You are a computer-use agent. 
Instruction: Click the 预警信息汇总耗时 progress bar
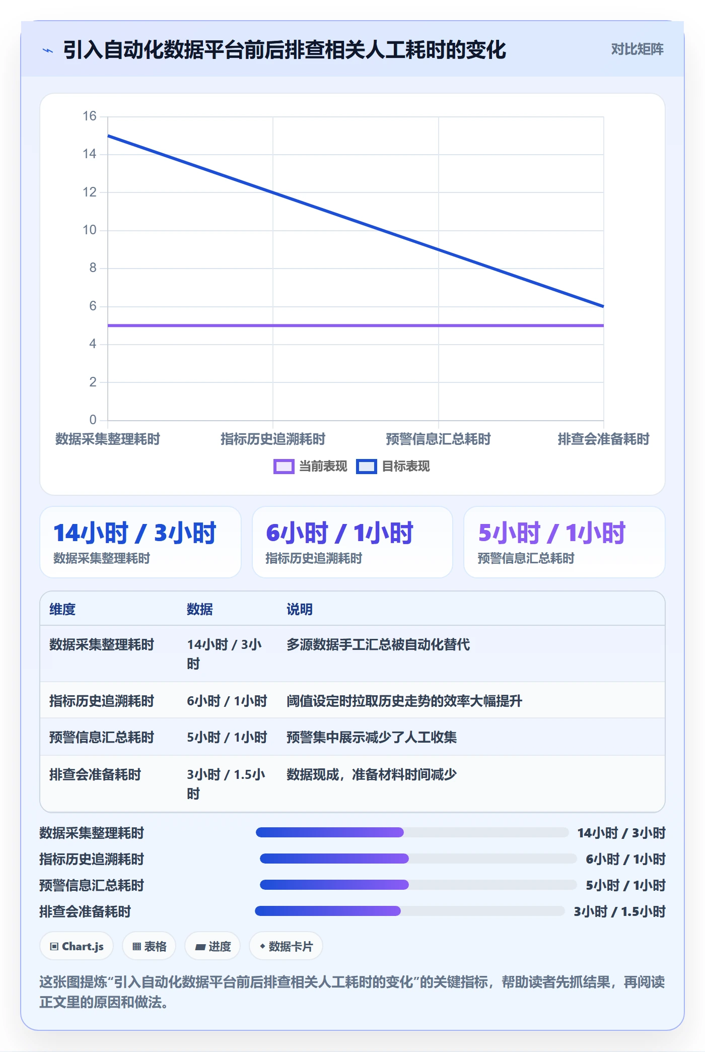pos(418,885)
